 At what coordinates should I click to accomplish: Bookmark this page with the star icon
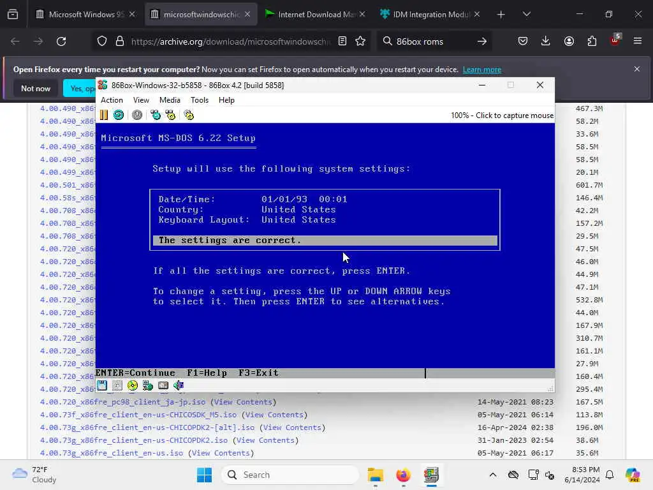360,41
